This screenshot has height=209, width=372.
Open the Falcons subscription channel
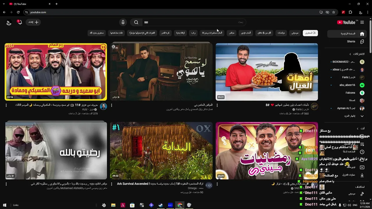(x=347, y=93)
